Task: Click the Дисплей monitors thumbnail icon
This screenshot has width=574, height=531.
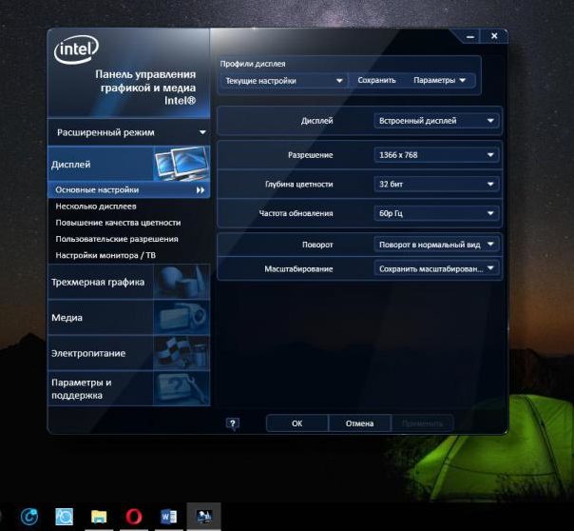Action: 182,164
